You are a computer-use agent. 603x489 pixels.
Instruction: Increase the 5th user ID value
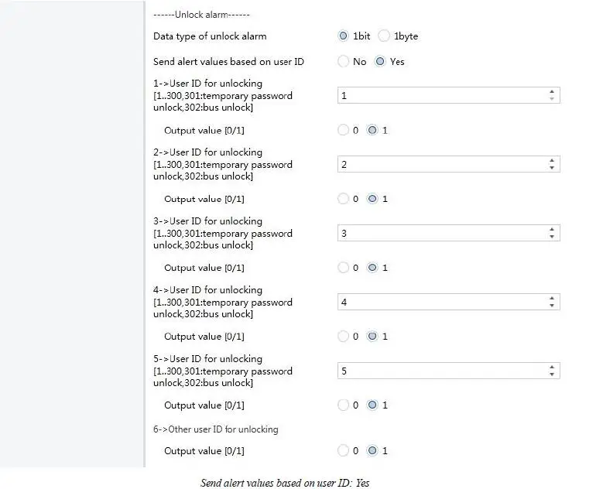tap(552, 368)
